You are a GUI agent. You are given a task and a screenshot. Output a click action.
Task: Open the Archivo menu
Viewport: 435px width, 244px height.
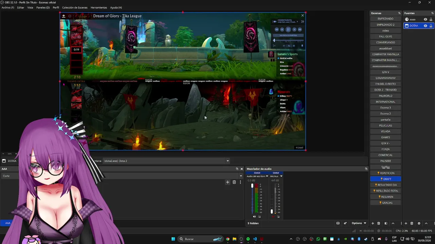click(8, 7)
